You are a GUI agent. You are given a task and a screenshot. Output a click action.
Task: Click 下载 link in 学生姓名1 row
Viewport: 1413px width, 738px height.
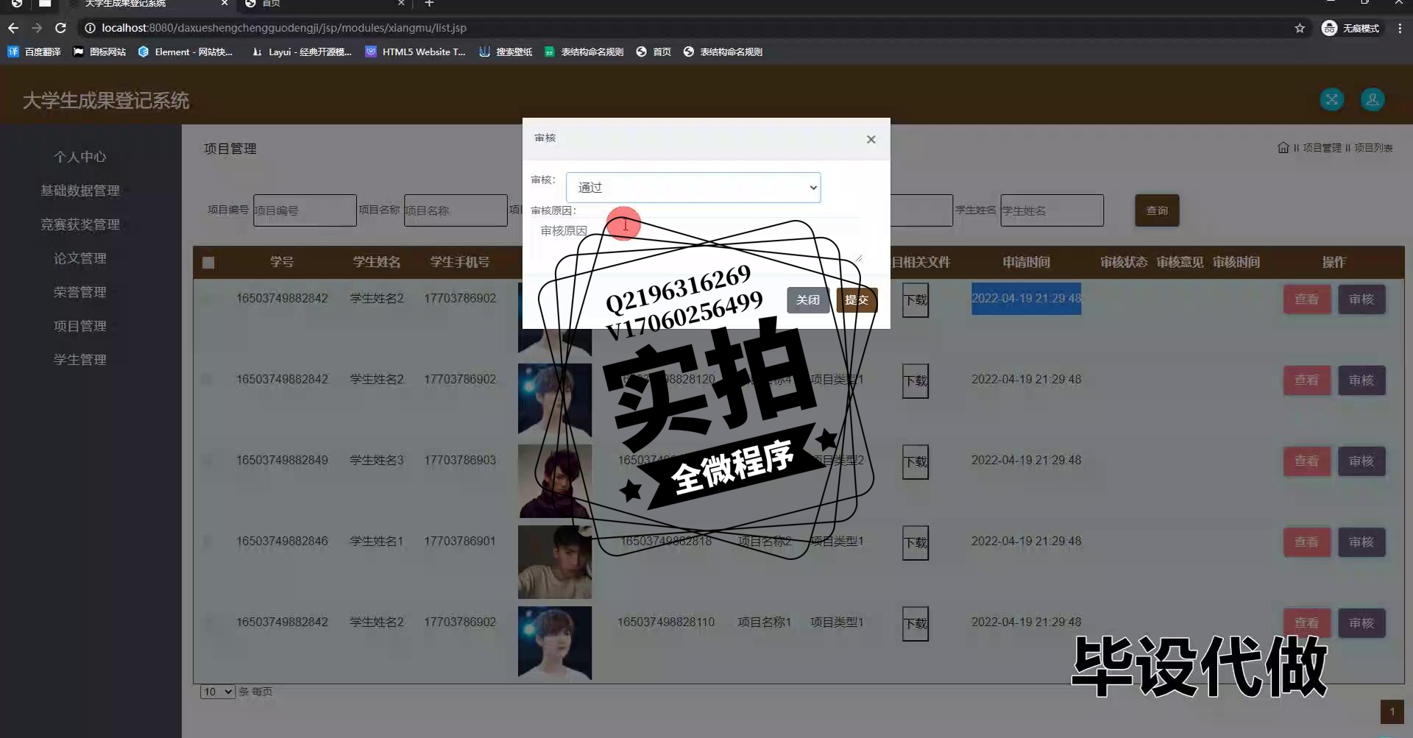point(916,543)
